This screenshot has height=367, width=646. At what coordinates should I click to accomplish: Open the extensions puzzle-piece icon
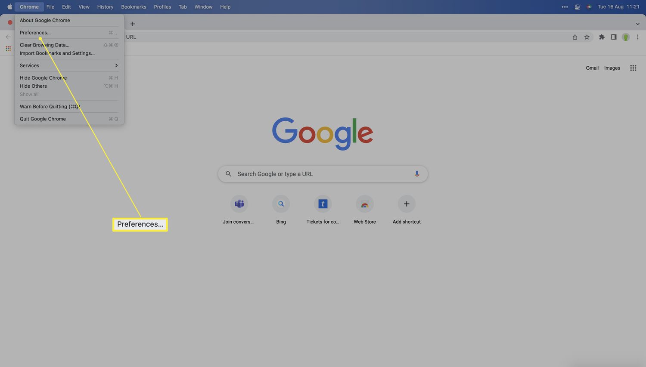point(602,37)
